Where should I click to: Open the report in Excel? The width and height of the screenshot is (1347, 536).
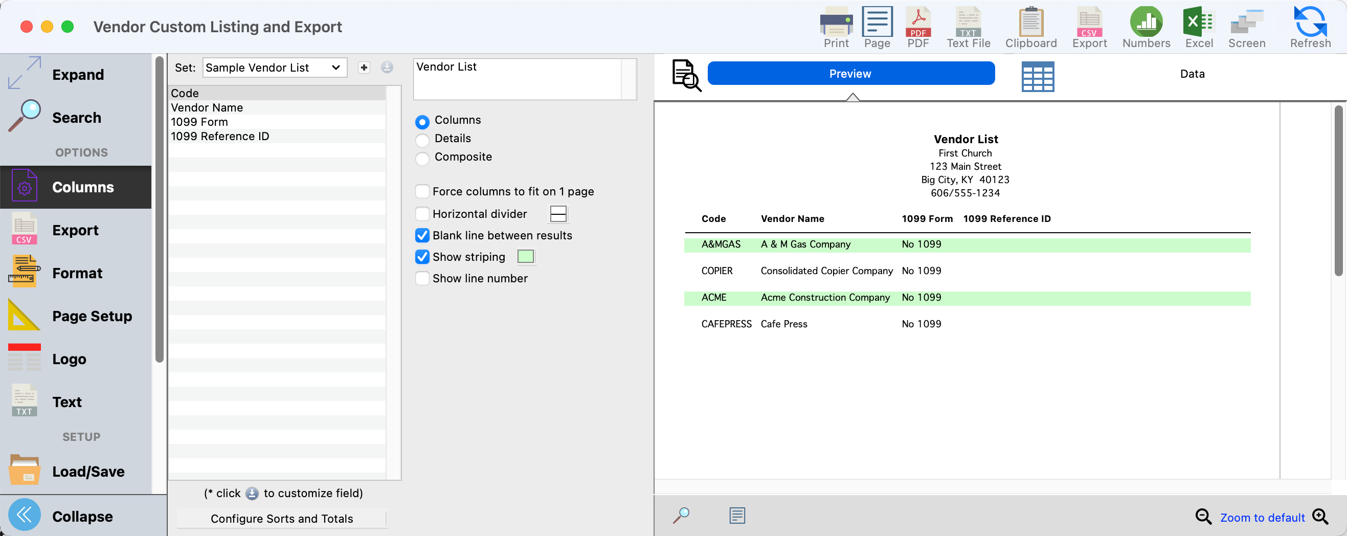[1199, 27]
